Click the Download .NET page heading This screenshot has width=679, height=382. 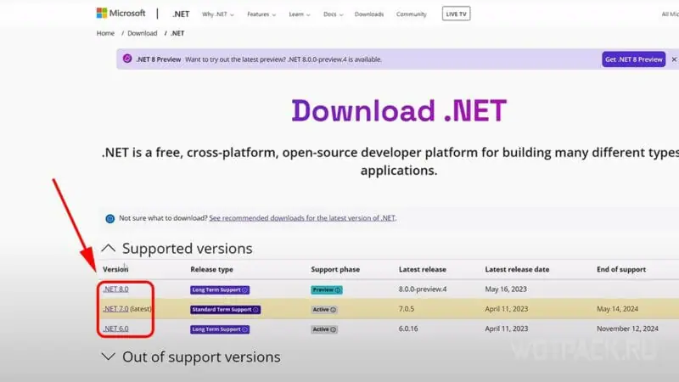399,110
